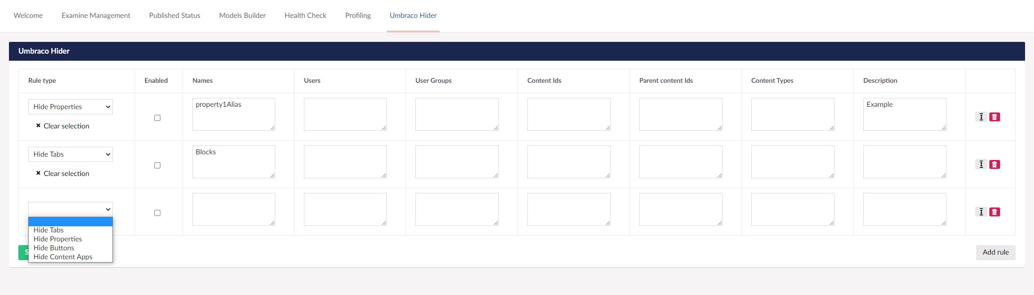Click the Names field containing Blocks

pyautogui.click(x=234, y=162)
